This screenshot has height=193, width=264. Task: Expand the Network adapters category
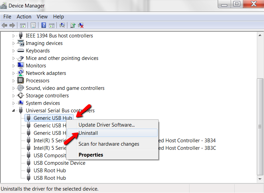tap(14, 73)
